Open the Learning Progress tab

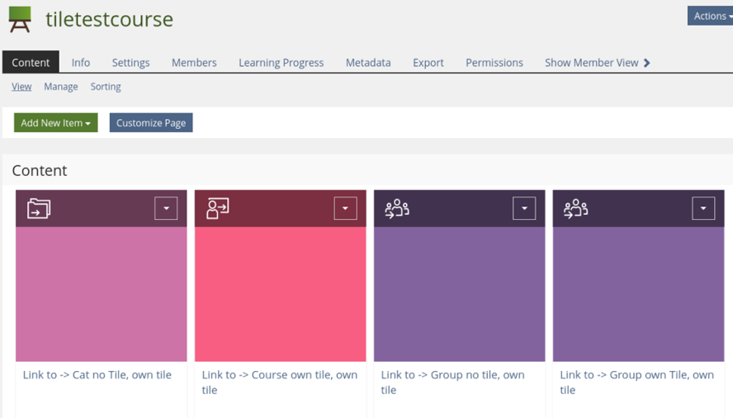(281, 63)
